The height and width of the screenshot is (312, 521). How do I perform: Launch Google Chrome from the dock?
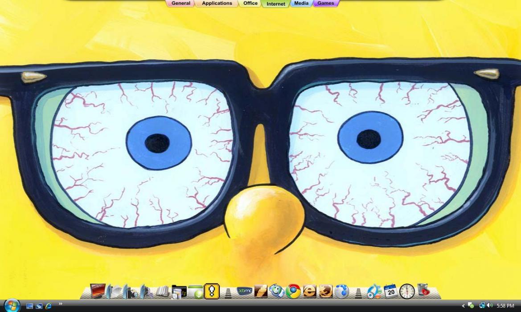(293, 292)
